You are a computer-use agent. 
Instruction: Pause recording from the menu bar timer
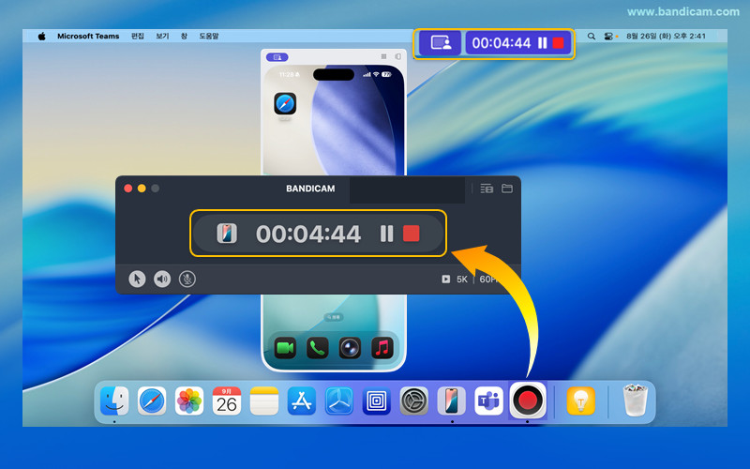click(542, 42)
